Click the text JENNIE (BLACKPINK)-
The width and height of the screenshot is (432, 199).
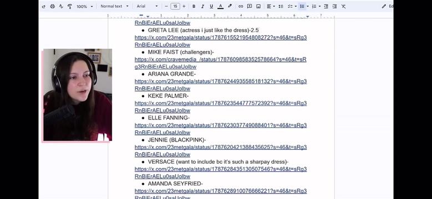177,140
